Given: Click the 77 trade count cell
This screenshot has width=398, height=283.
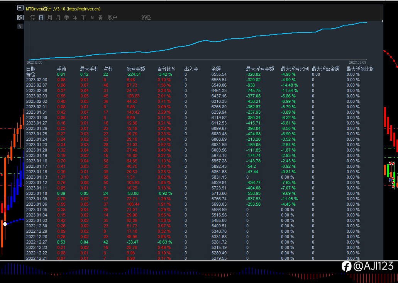Looking at the screenshot, I should (x=106, y=199).
